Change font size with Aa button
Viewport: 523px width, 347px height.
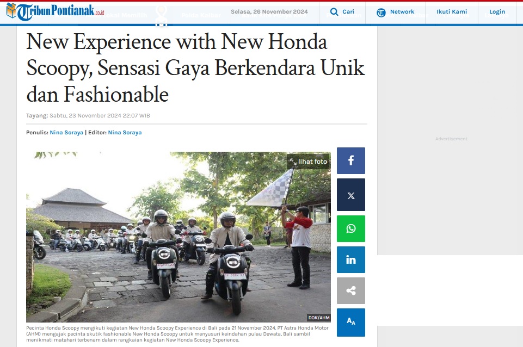[x=351, y=323]
